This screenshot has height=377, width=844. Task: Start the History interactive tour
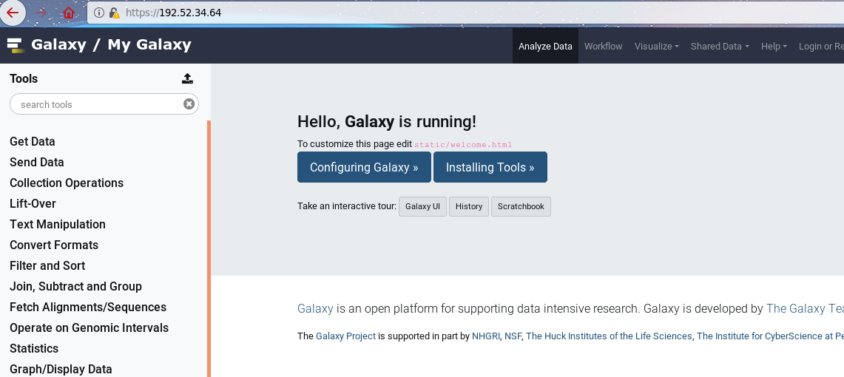469,206
